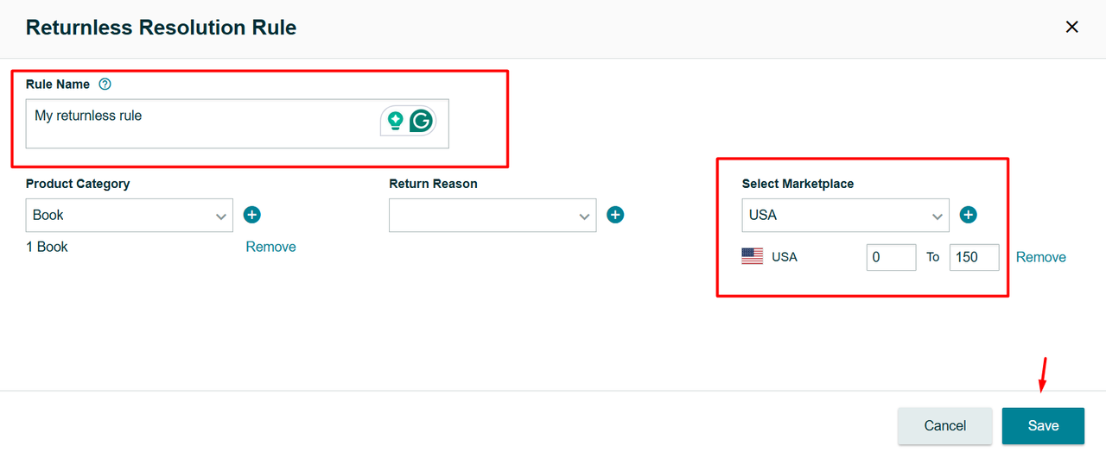
Task: Click the Rule Name help question-mark icon
Action: (x=105, y=85)
